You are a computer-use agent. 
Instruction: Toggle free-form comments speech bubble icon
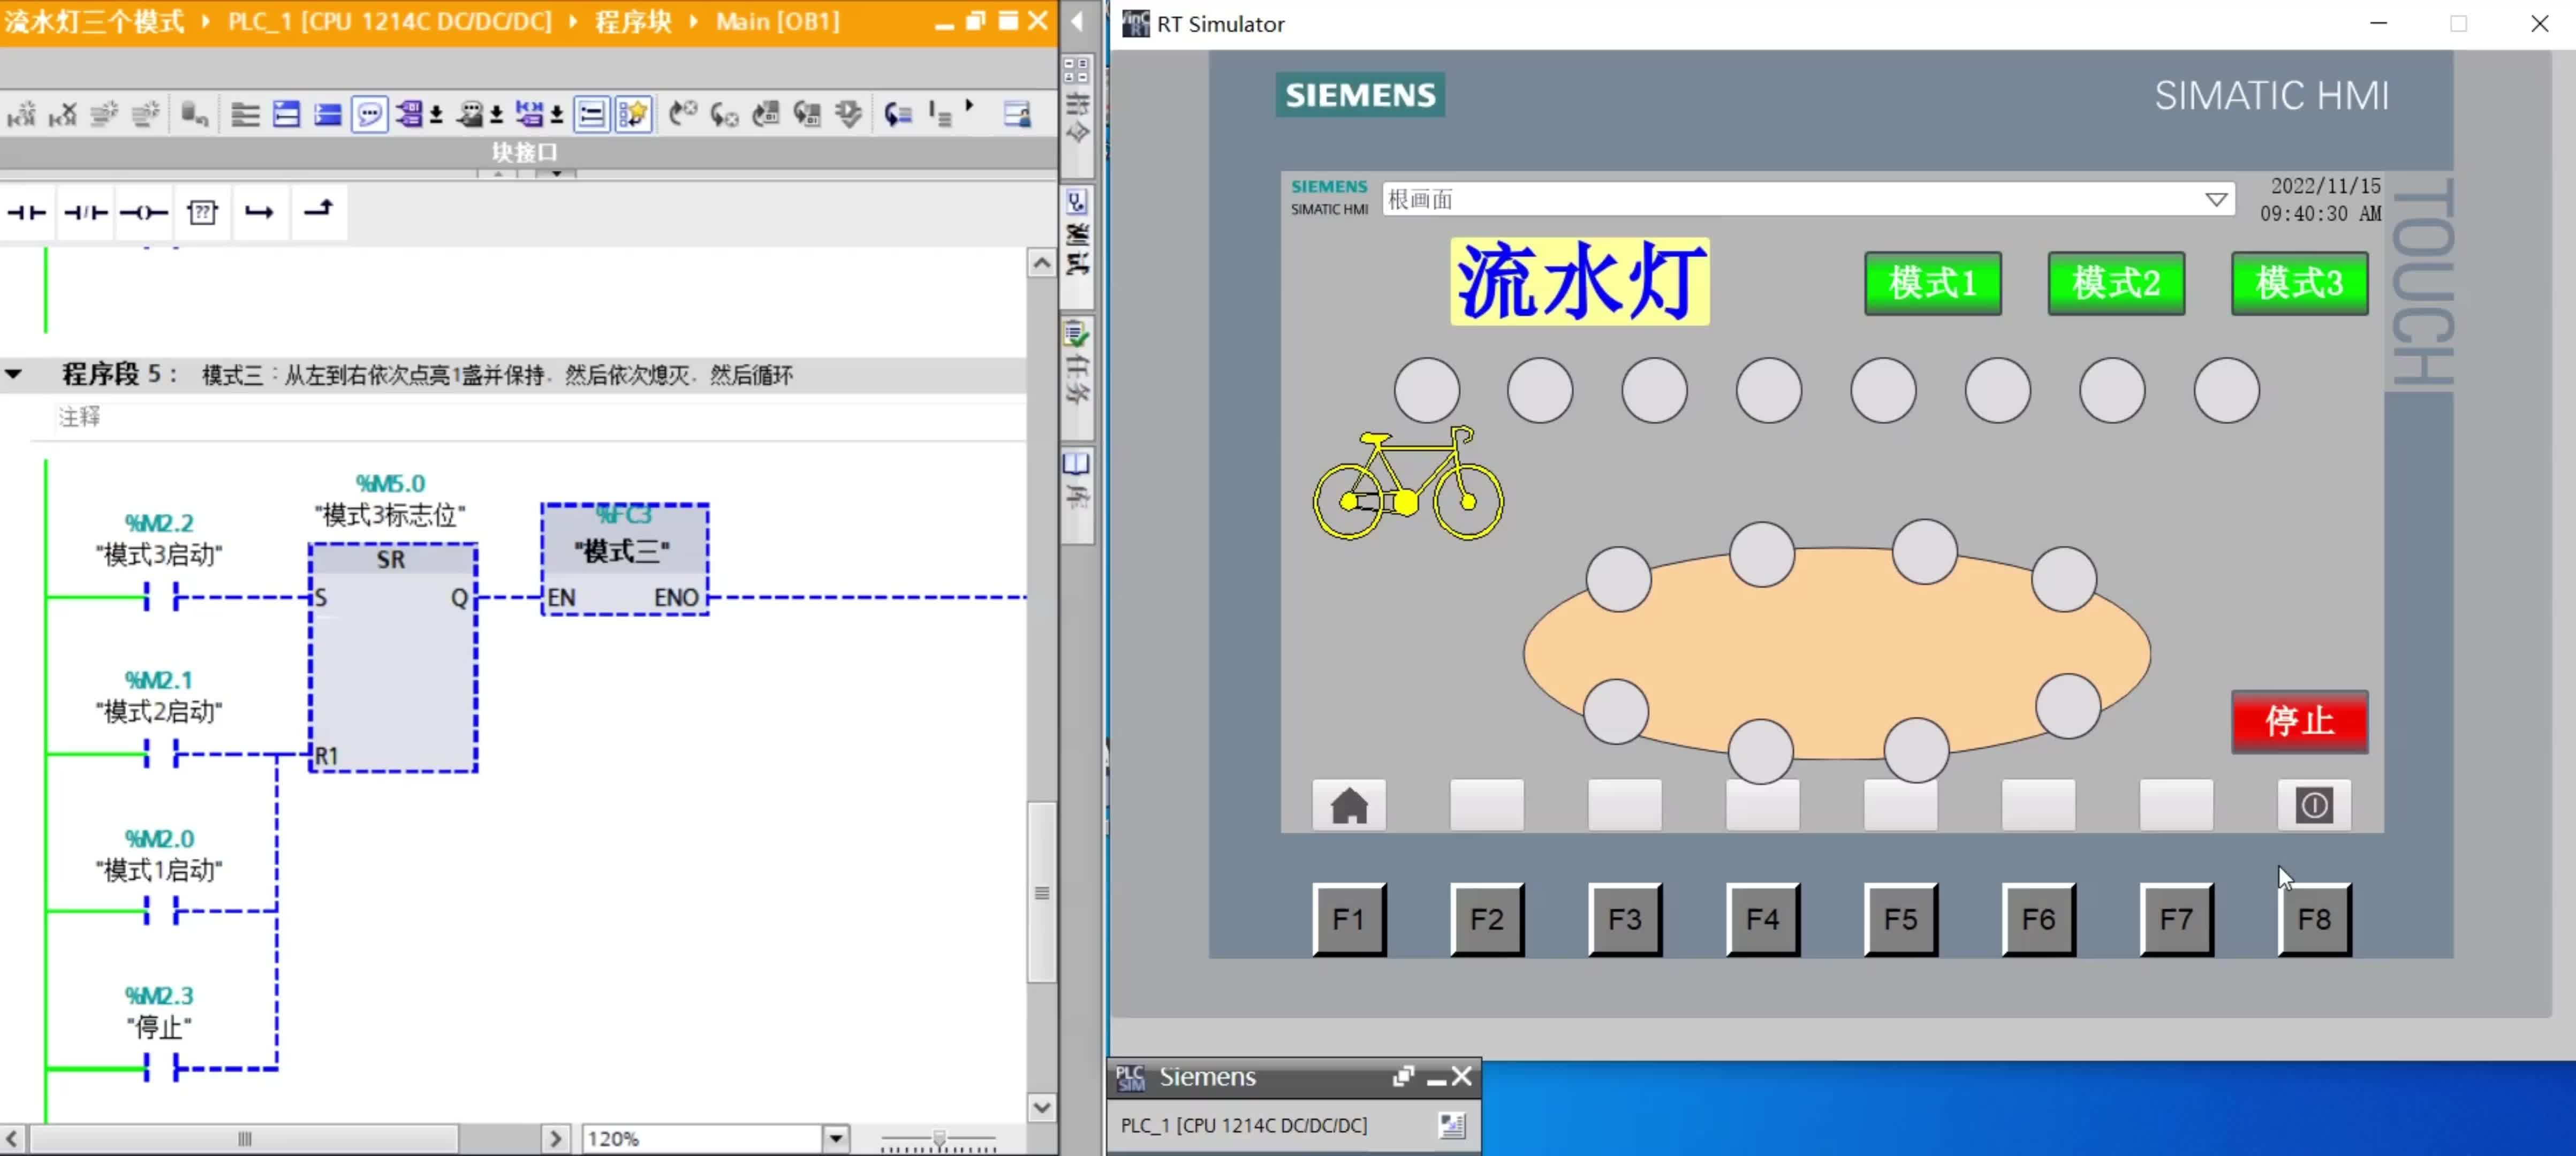[x=369, y=115]
